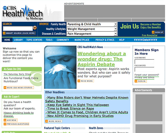
Task: Click the Are Functional Foods question text
Action: pos(21,80)
